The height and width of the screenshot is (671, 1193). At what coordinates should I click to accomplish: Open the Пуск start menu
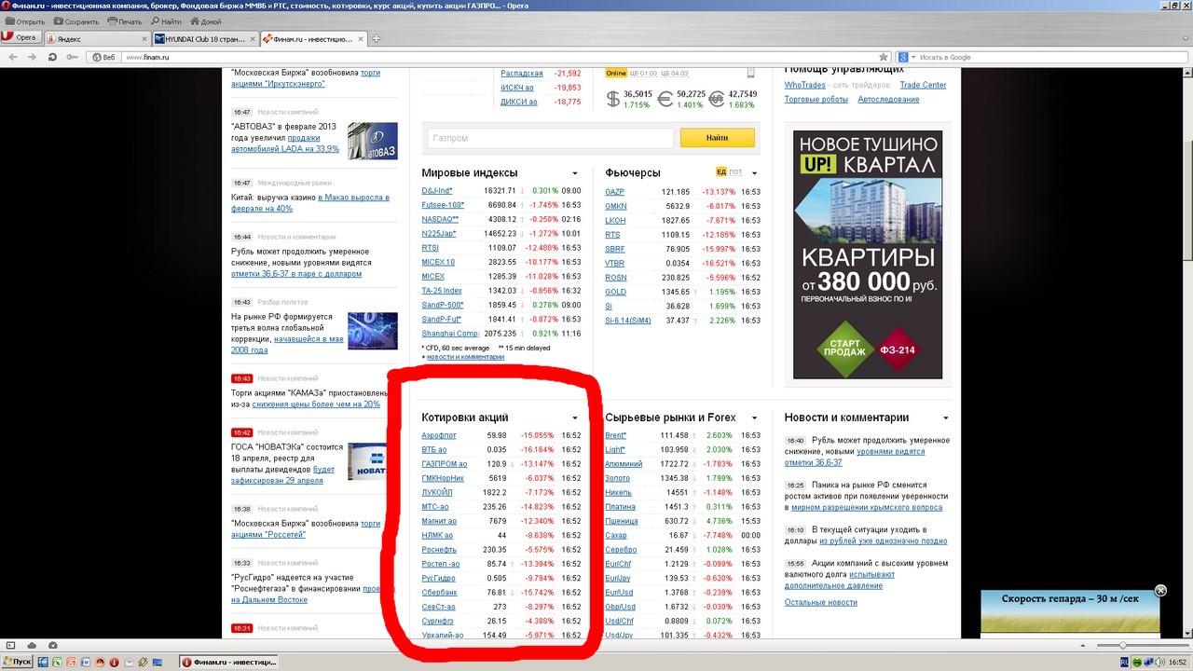[19, 662]
